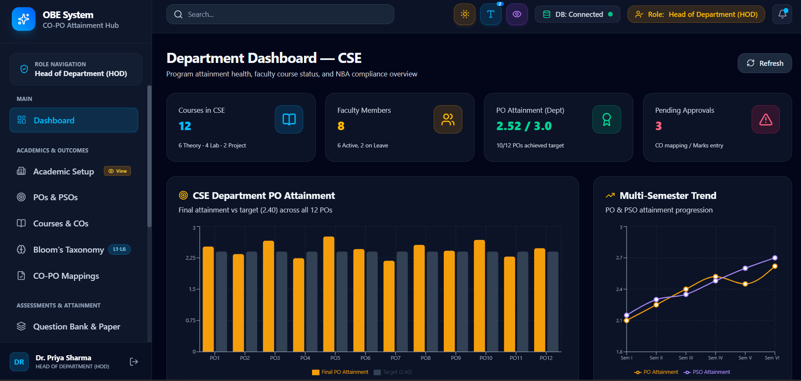Click the award icon in PO Attainment card
The image size is (801, 381).
pyautogui.click(x=607, y=120)
